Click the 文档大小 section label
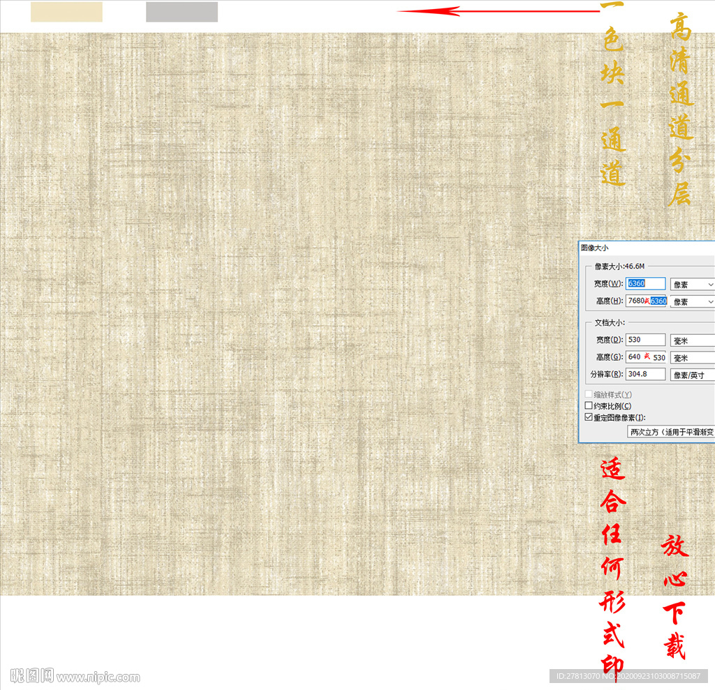This screenshot has height=690, width=715. (610, 322)
